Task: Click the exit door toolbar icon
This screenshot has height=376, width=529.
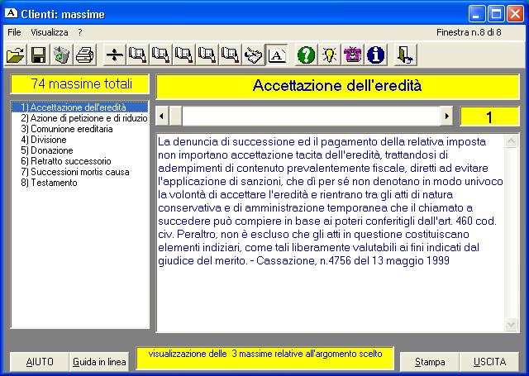Action: pos(406,55)
